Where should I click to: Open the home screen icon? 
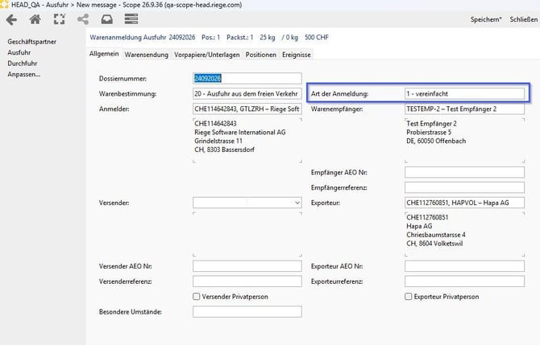point(35,19)
